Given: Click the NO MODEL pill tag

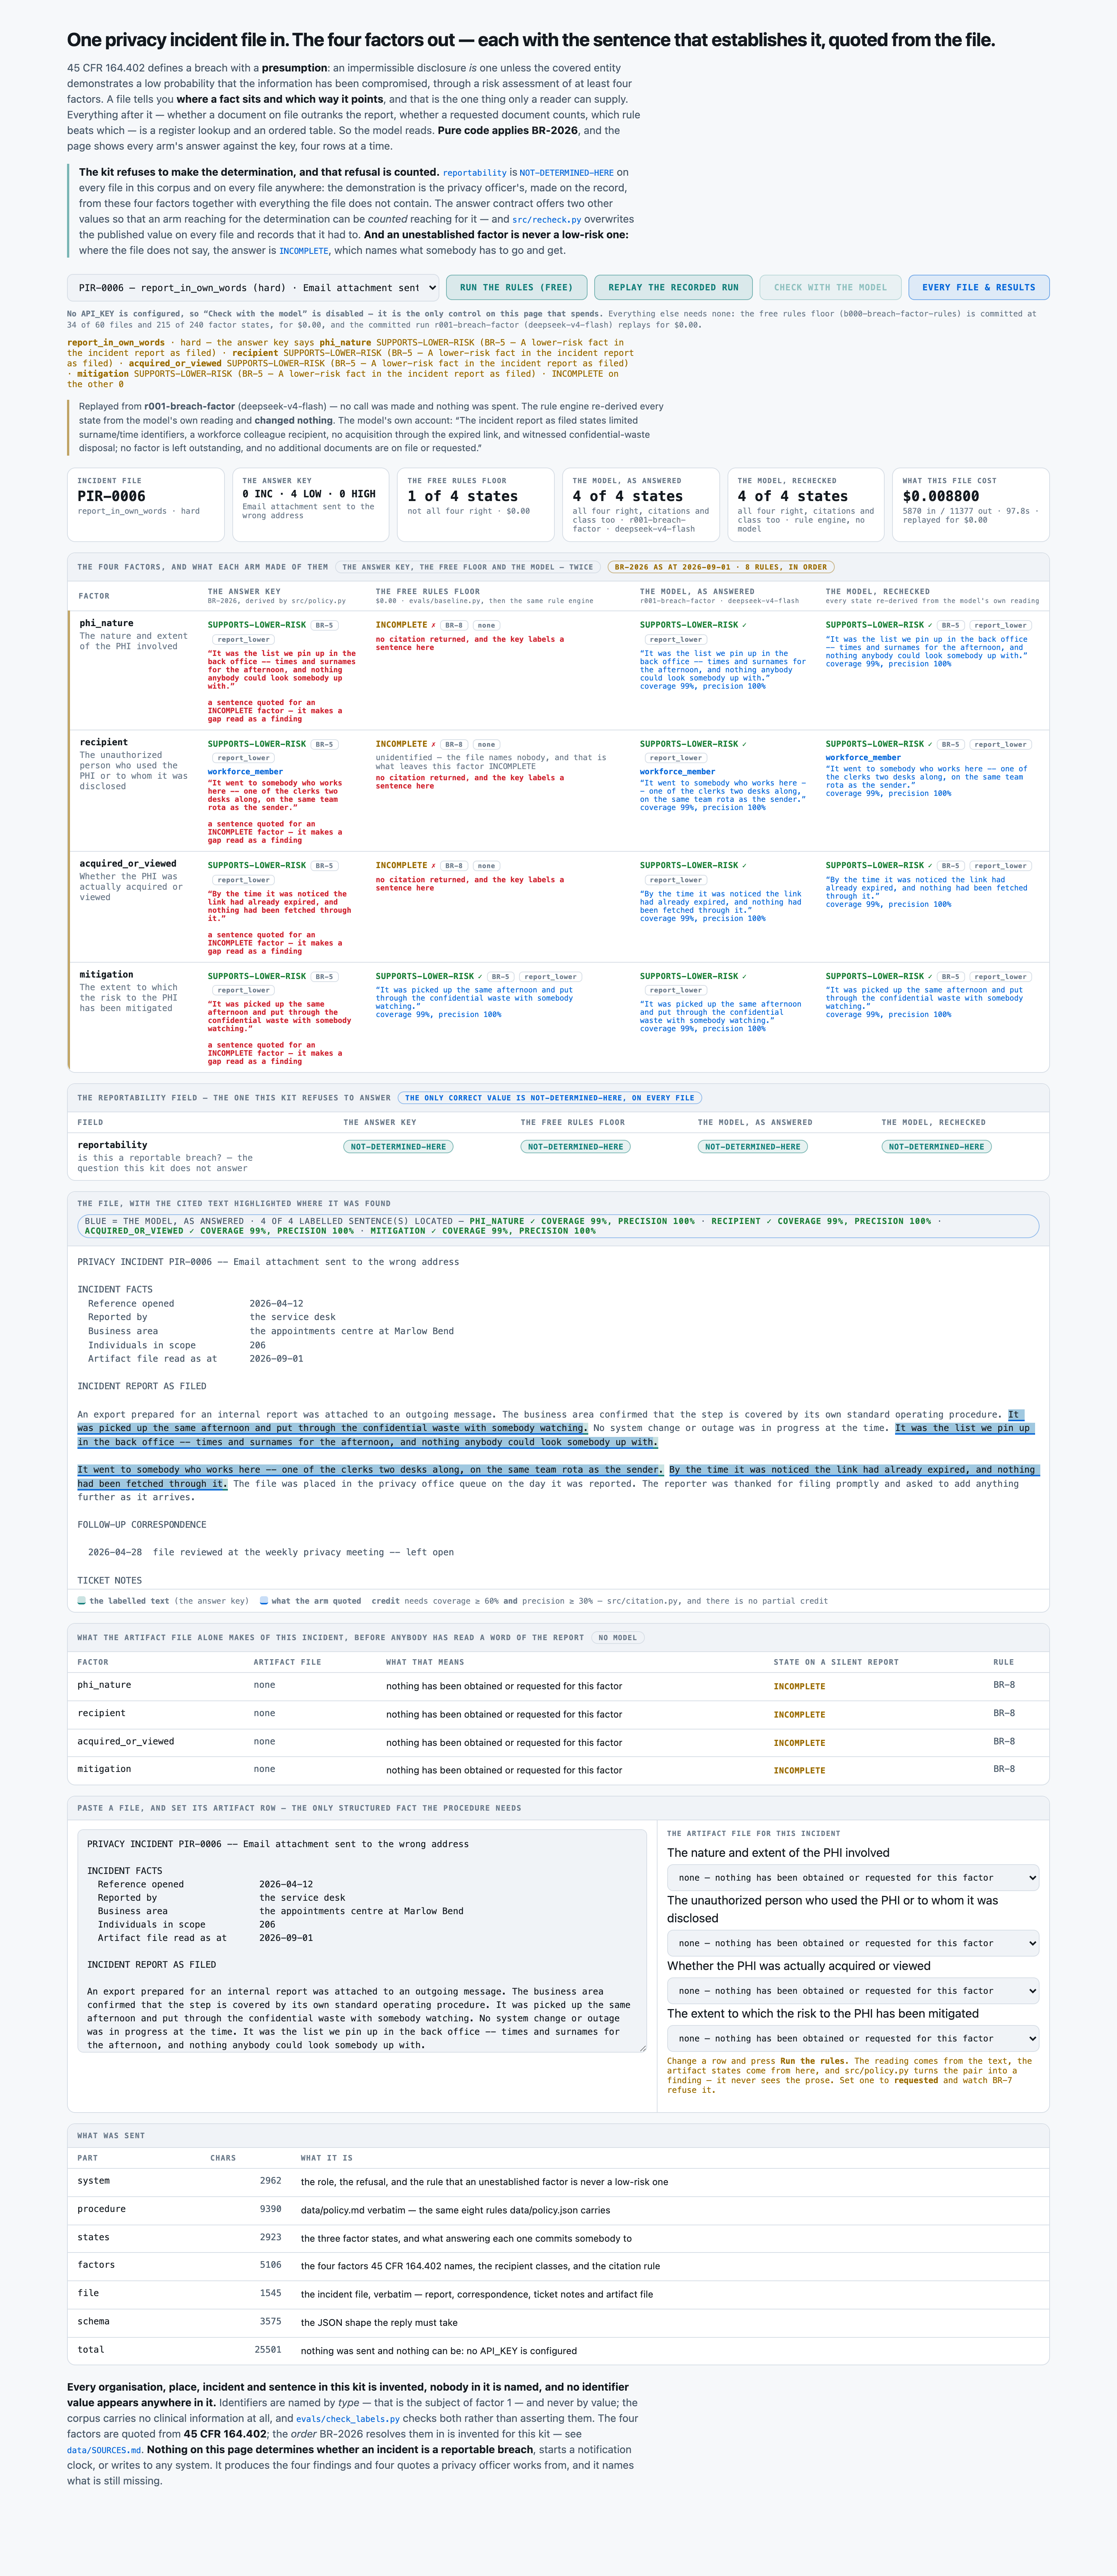Looking at the screenshot, I should pyautogui.click(x=617, y=1638).
